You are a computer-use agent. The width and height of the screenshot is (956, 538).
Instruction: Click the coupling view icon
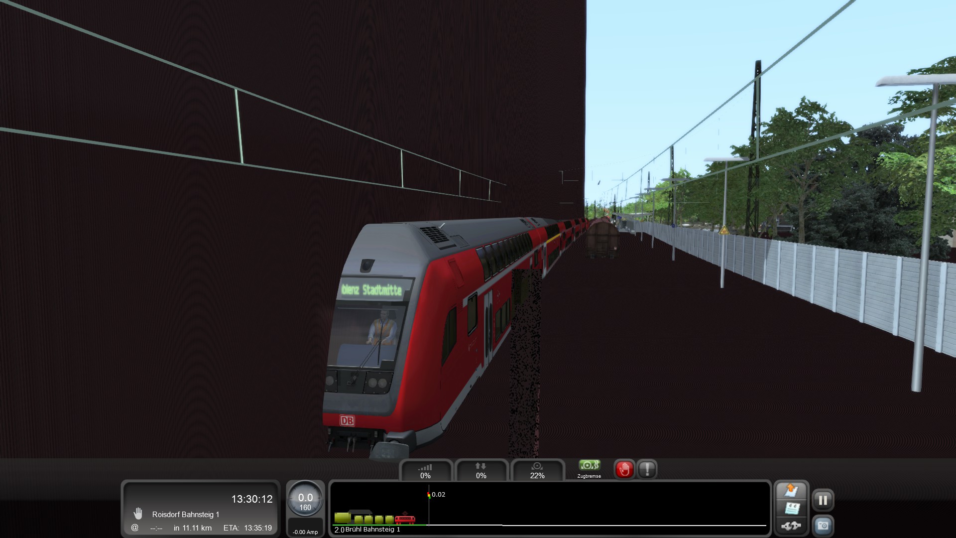[x=791, y=526]
